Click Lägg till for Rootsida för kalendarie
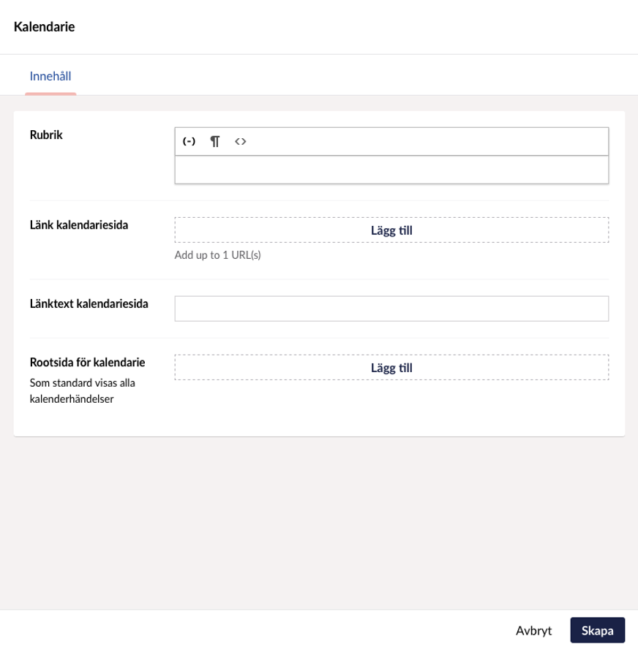This screenshot has height=647, width=638. point(391,367)
